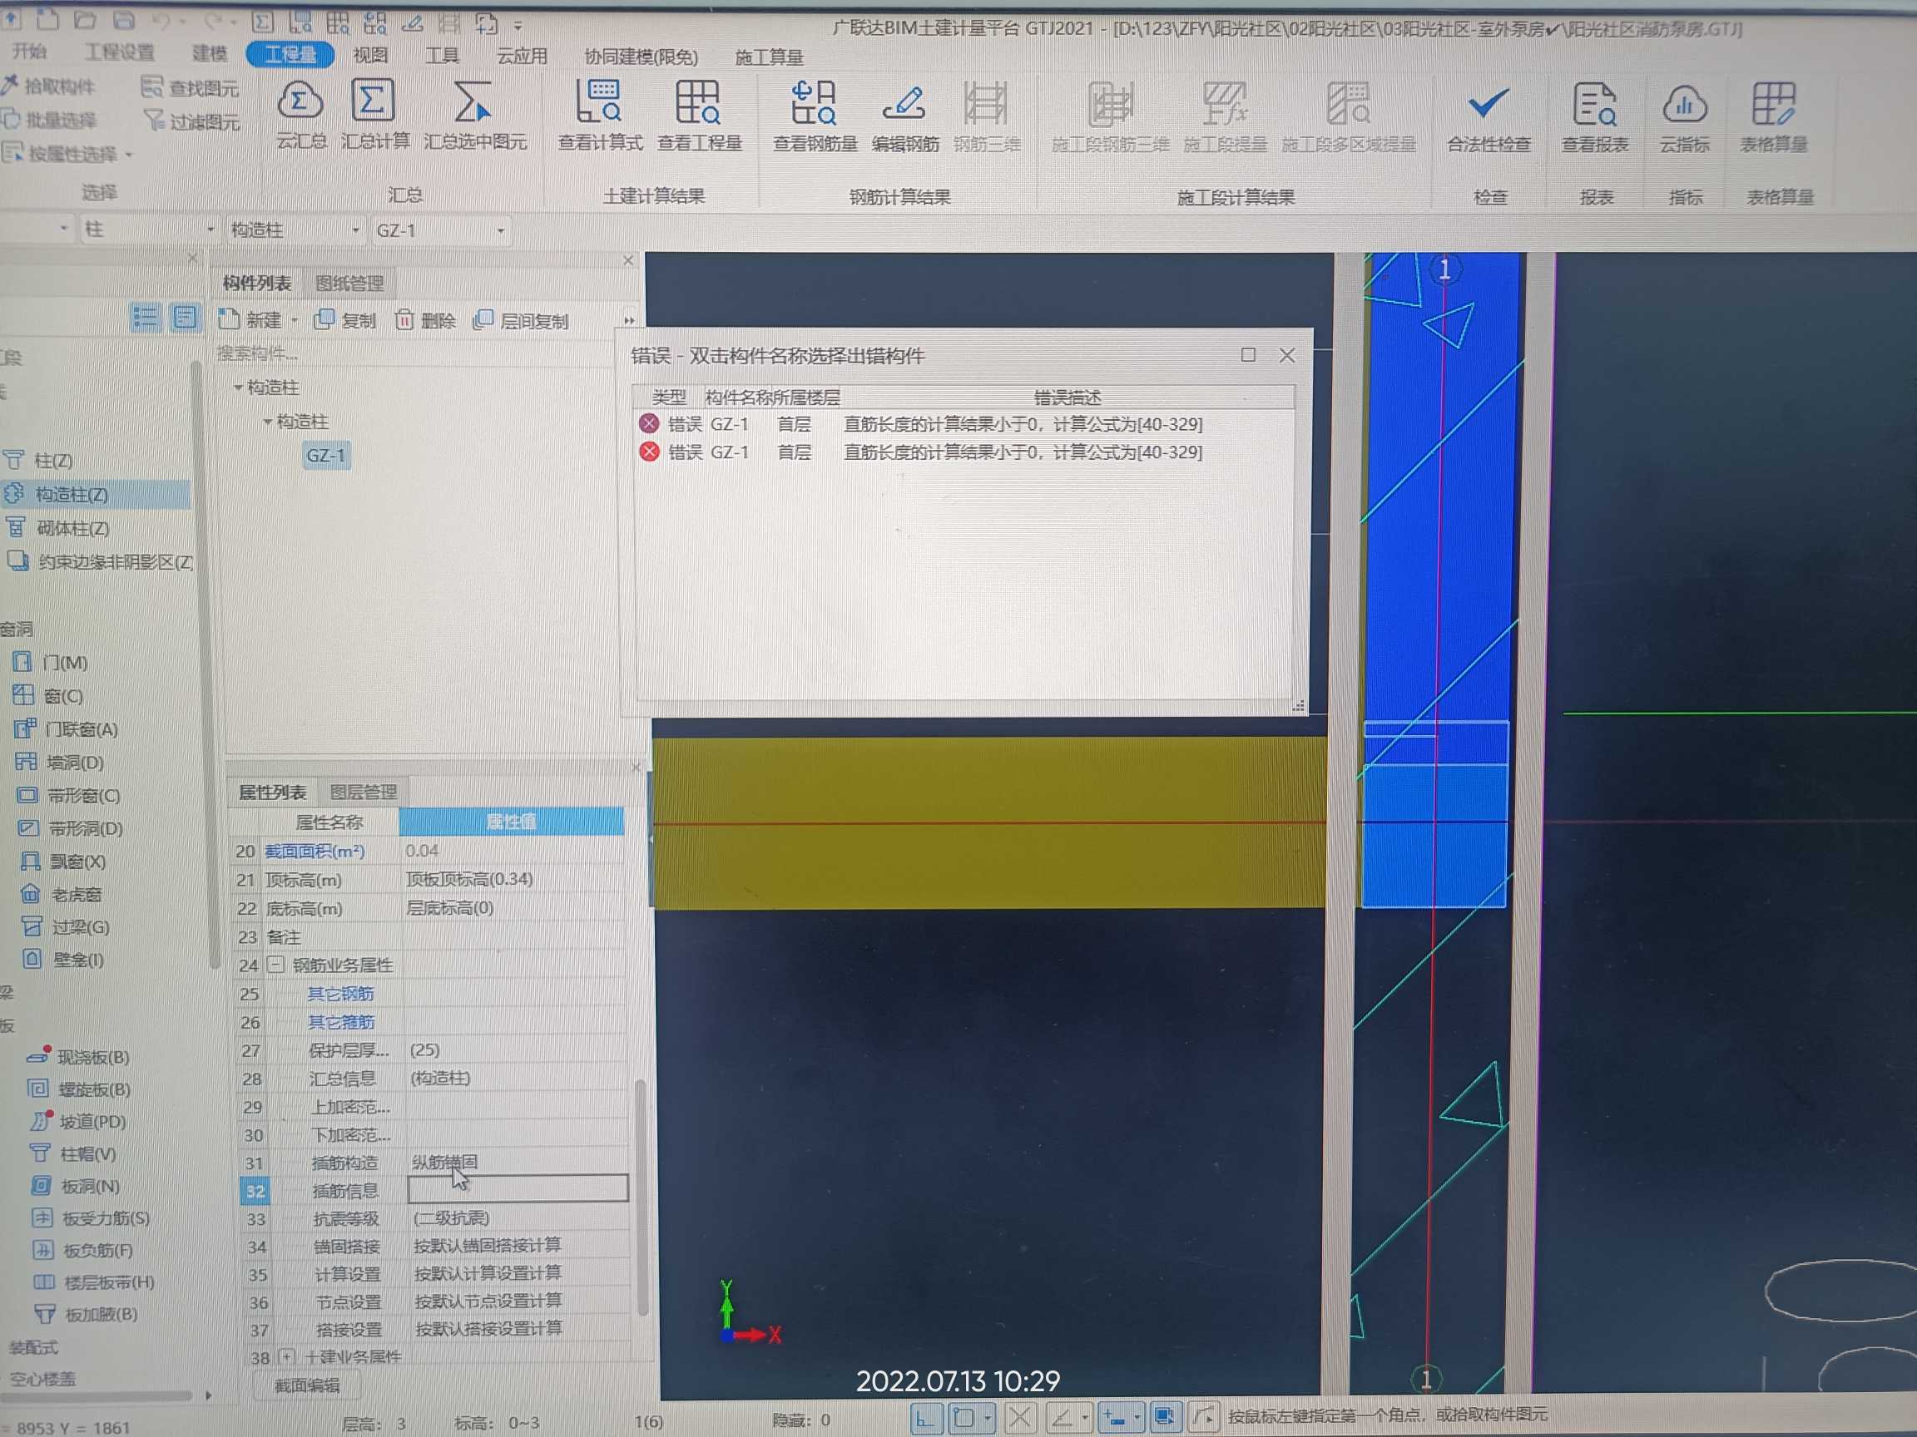Click 插筋信息 value input field
Screen dimensions: 1917x1437
[518, 1188]
